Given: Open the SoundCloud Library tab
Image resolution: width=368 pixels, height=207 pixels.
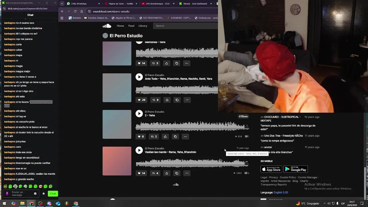Looking at the screenshot, I should click(143, 26).
